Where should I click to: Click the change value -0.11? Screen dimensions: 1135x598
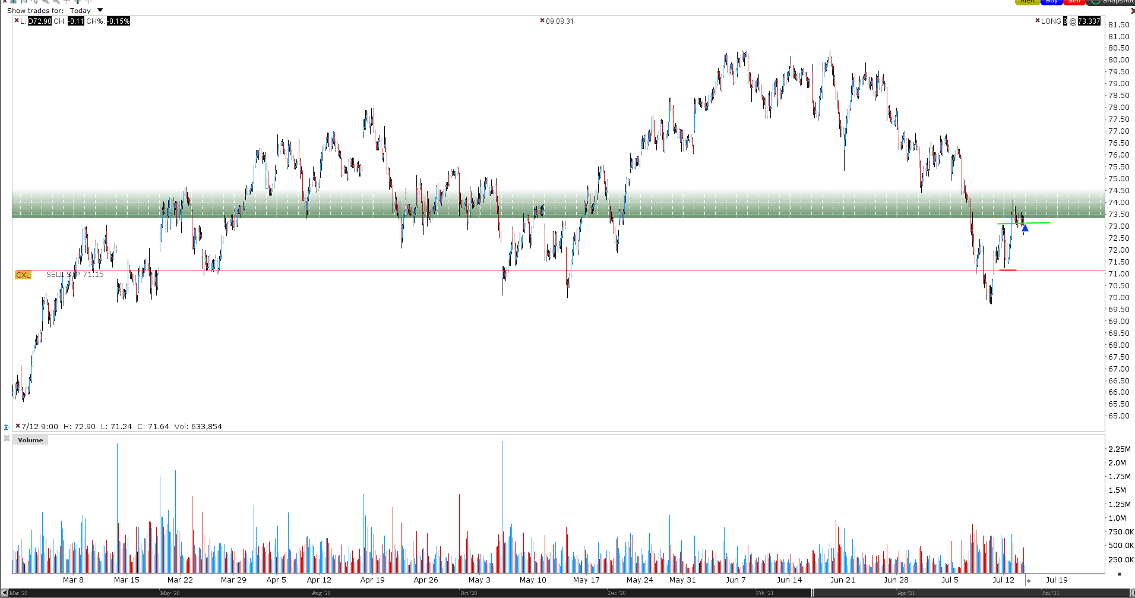click(x=76, y=21)
